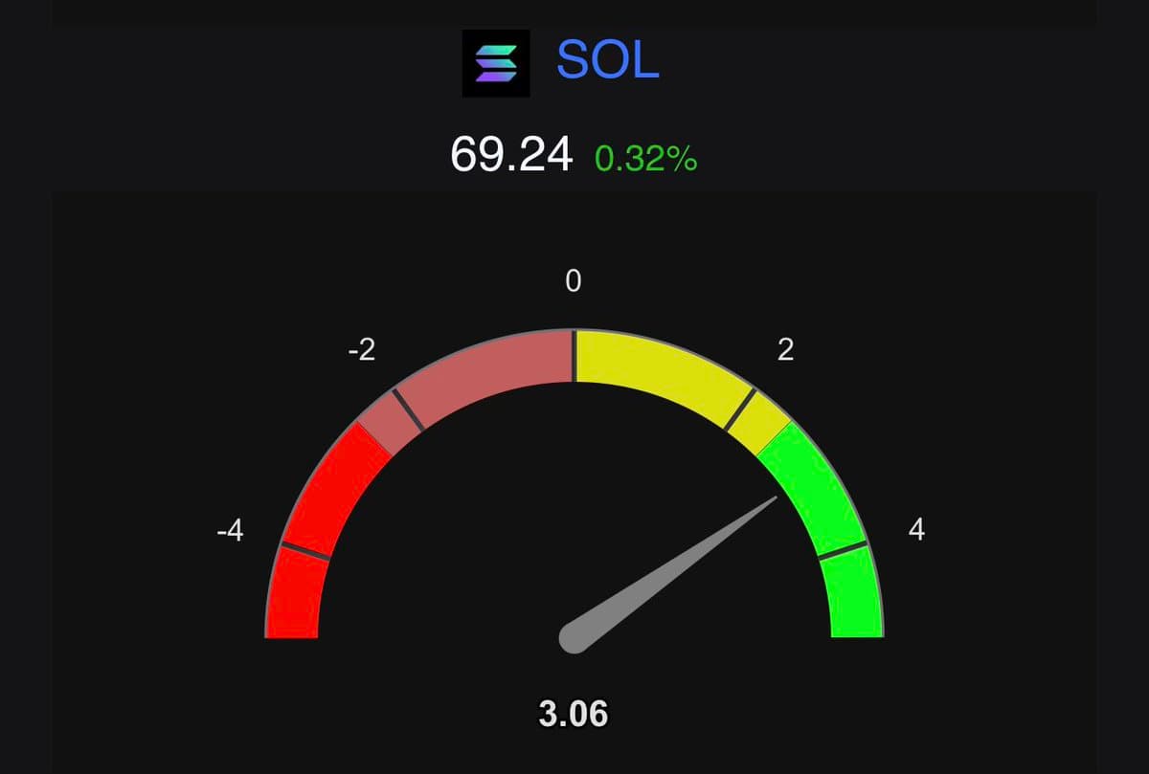Open the SOL ticker link
This screenshot has width=1149, height=774.
(608, 61)
